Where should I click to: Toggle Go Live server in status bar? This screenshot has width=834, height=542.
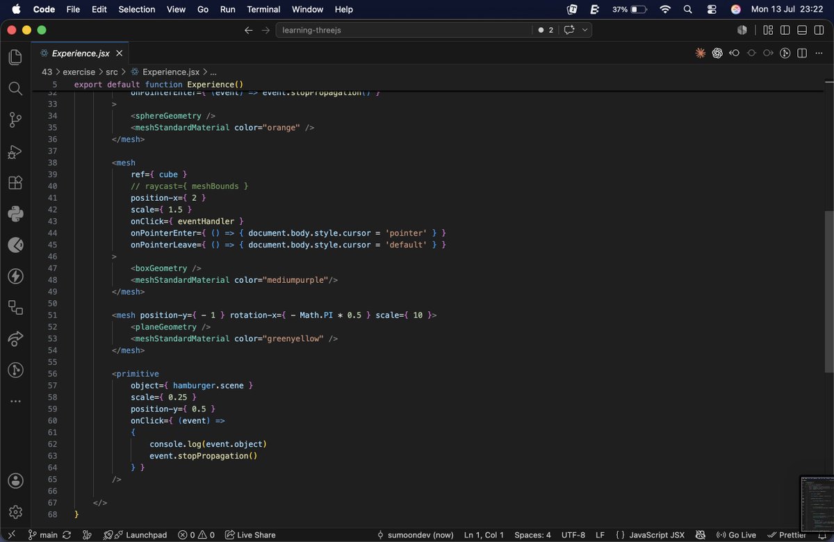point(736,535)
